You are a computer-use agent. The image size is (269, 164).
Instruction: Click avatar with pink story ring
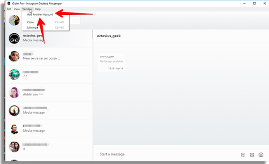[14, 111]
